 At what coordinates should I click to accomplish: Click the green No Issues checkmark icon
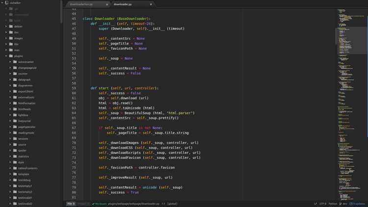93,204
